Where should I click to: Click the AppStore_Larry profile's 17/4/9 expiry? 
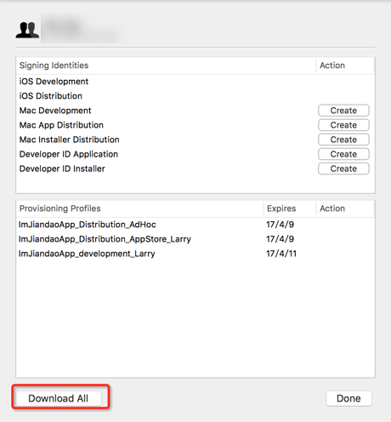click(x=280, y=239)
